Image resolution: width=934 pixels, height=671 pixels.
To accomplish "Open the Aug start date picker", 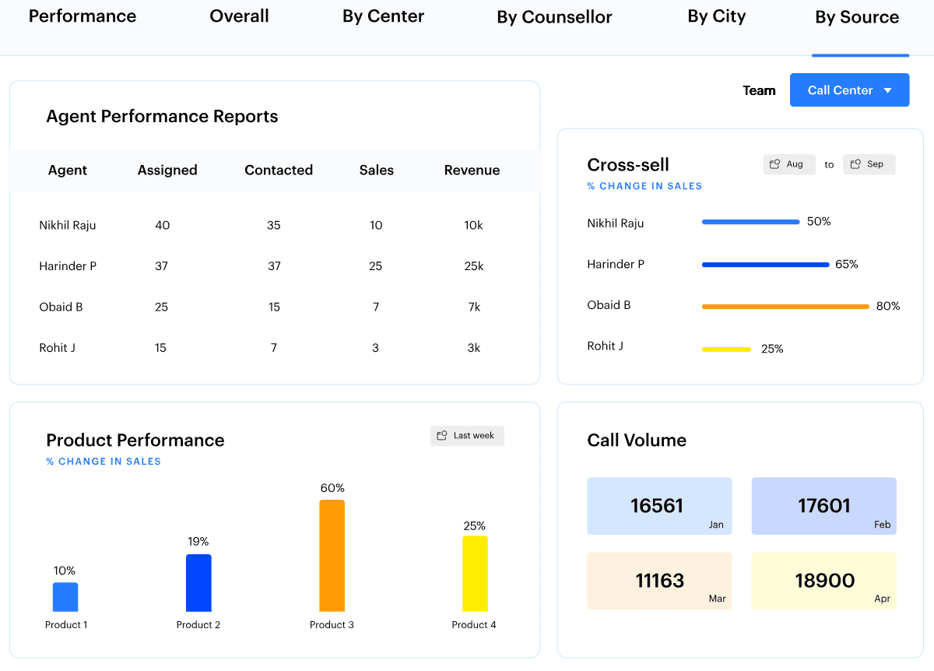I will pos(789,164).
